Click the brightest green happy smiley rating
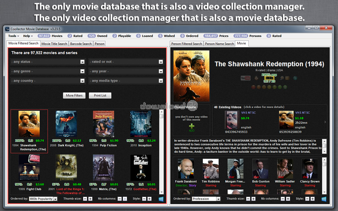Image resolution: width=338 pixels, height=211 pixels. pos(285,87)
